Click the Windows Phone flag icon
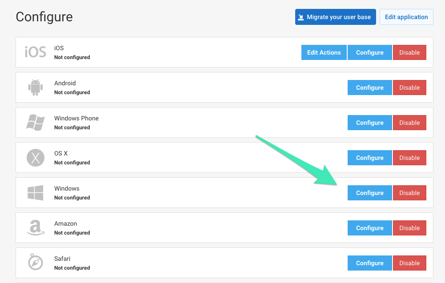The height and width of the screenshot is (283, 445). point(36,123)
